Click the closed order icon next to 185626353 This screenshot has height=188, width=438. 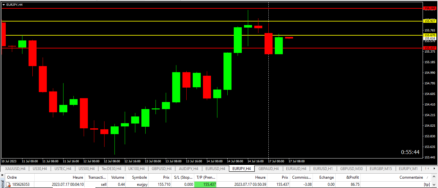[9, 184]
